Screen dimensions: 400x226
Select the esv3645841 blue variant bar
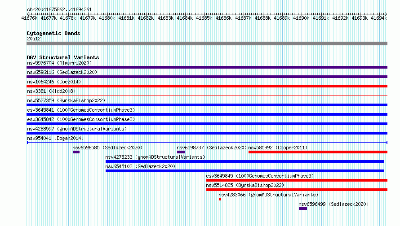tap(207, 114)
